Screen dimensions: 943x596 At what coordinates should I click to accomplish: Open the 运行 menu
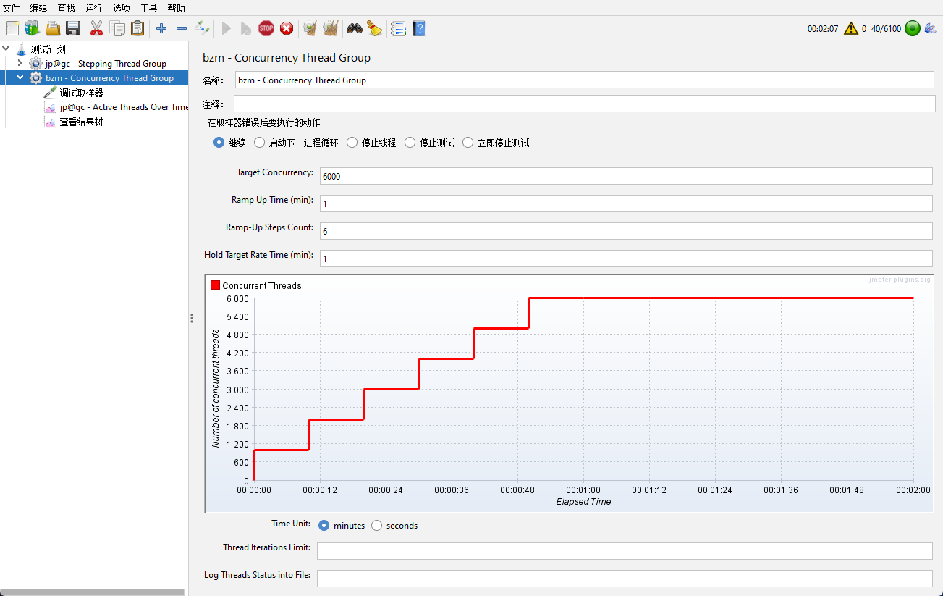(93, 8)
